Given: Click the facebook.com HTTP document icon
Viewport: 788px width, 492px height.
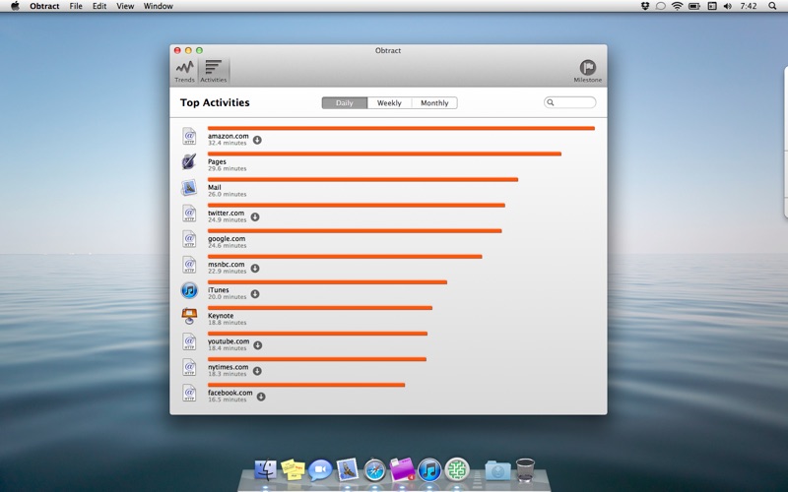Looking at the screenshot, I should (x=189, y=393).
